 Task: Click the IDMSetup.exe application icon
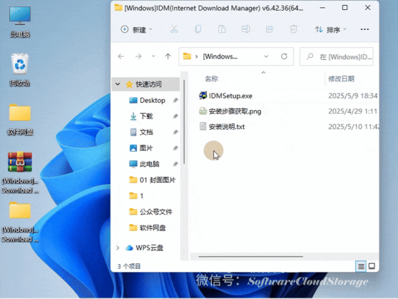click(x=203, y=95)
